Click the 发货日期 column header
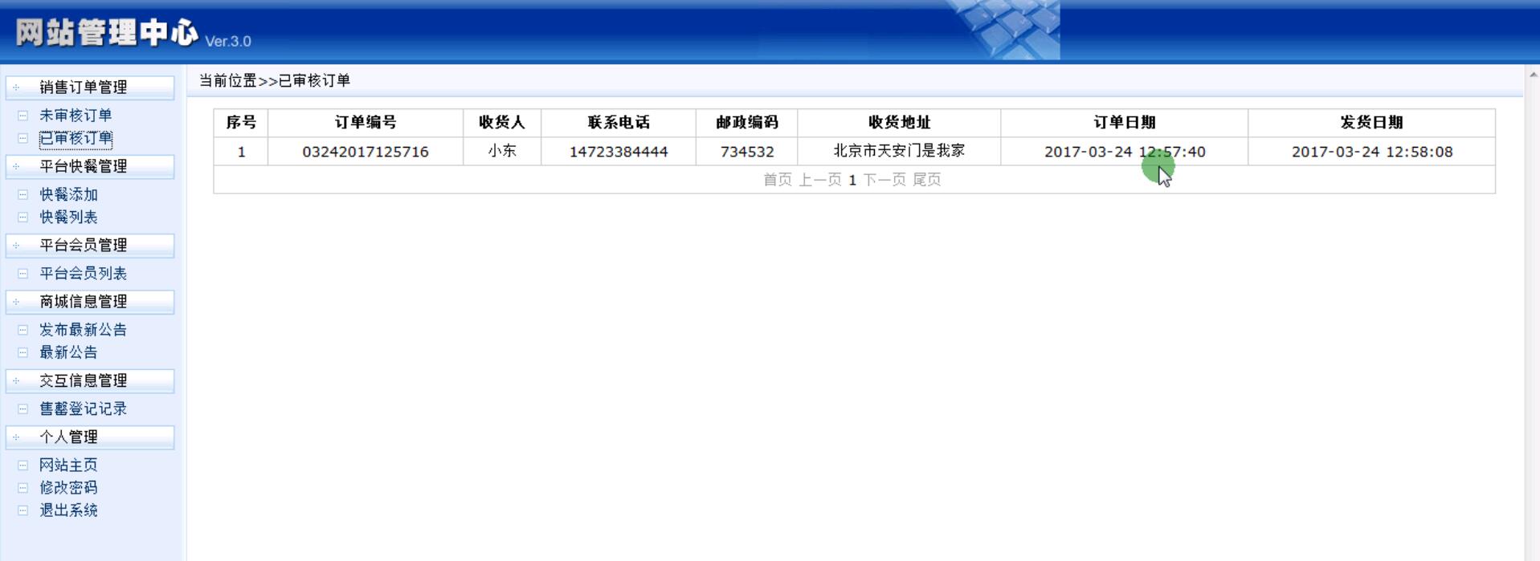 pyautogui.click(x=1372, y=123)
